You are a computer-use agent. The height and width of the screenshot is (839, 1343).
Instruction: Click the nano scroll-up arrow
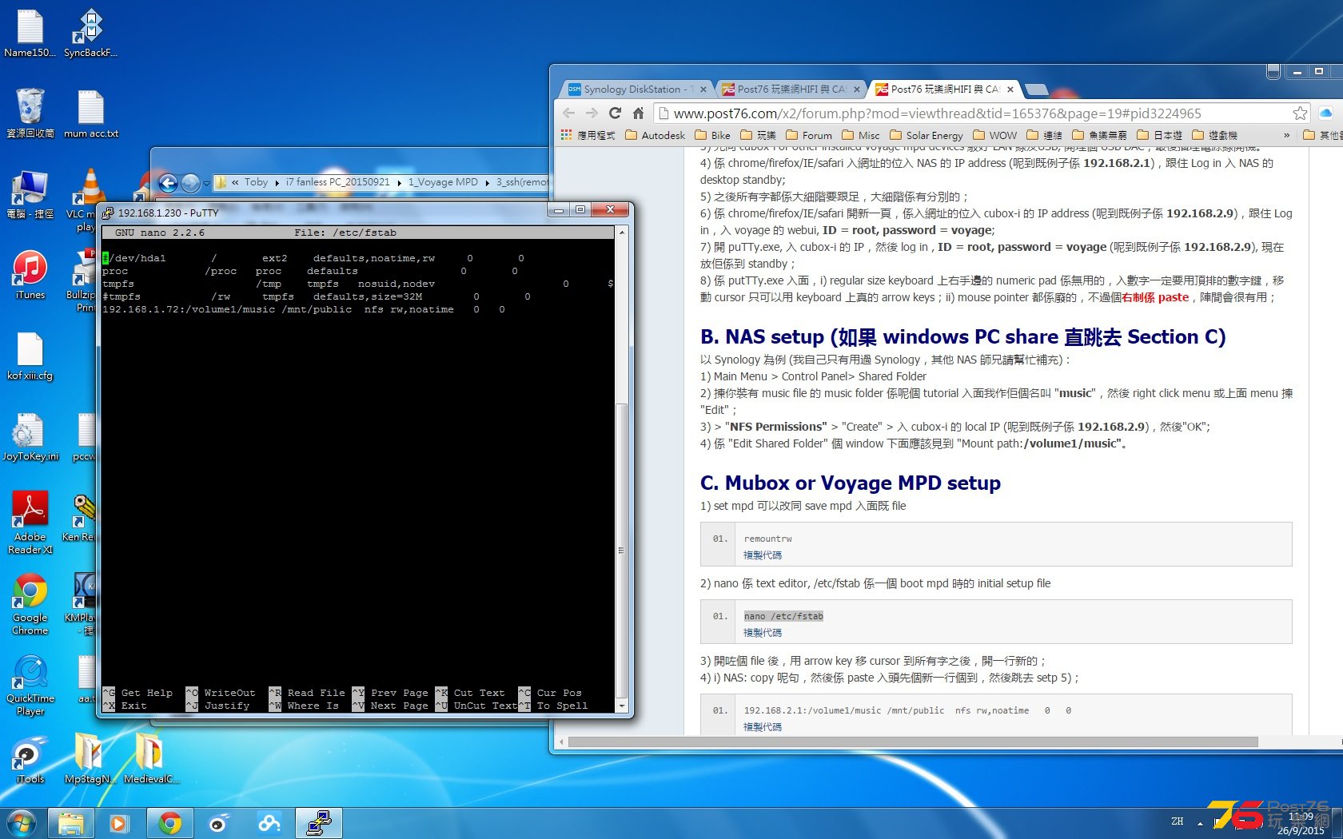pos(621,232)
